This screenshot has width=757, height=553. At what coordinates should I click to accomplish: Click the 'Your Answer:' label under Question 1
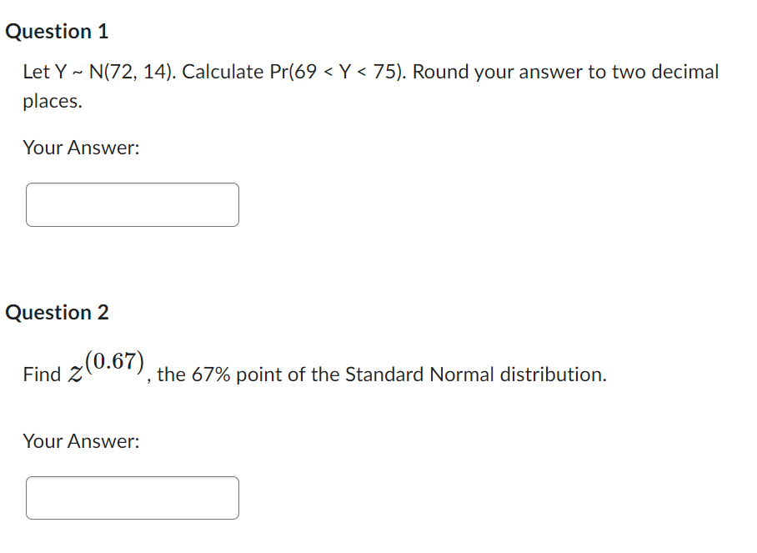(80, 148)
